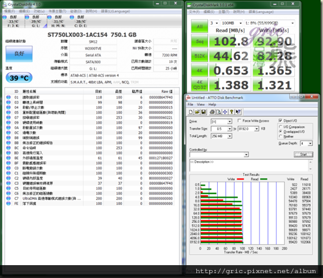This screenshot has height=278, width=323.
Task: Select the C: D: E: disk status orb at 38°C
Action: (72, 17)
